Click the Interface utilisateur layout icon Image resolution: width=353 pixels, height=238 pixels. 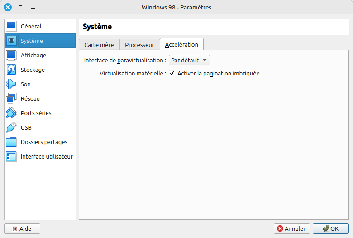click(x=11, y=156)
